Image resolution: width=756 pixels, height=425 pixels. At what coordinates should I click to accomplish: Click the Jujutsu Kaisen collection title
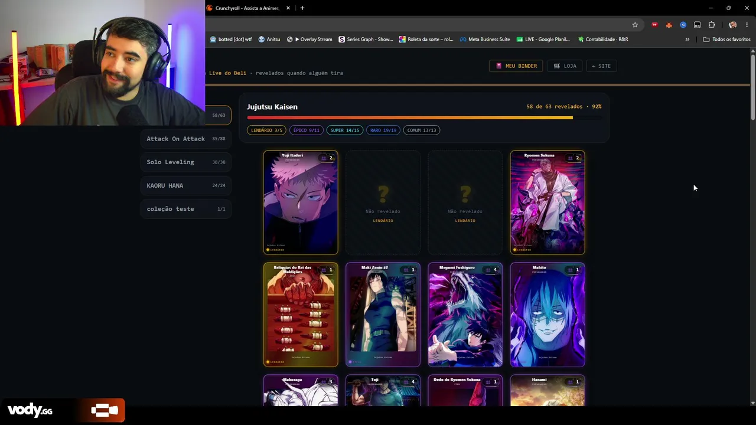tap(272, 107)
